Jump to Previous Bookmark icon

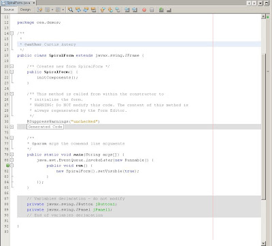(103, 10)
